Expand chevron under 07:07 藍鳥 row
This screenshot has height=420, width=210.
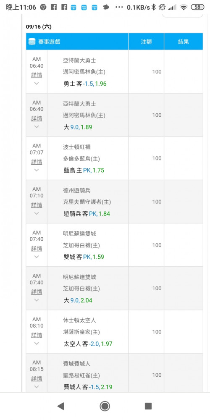[37, 170]
